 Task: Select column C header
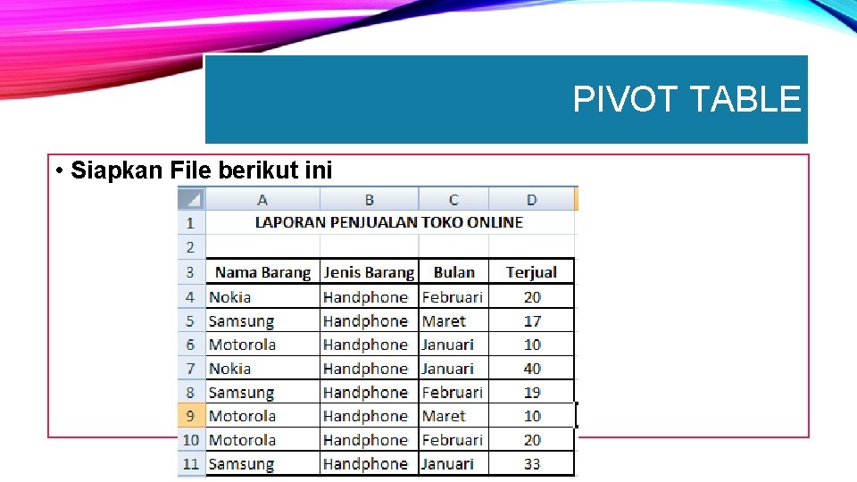pyautogui.click(x=453, y=199)
